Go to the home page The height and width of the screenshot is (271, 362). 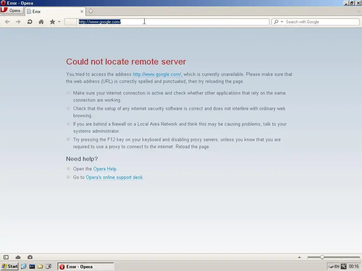(41, 22)
